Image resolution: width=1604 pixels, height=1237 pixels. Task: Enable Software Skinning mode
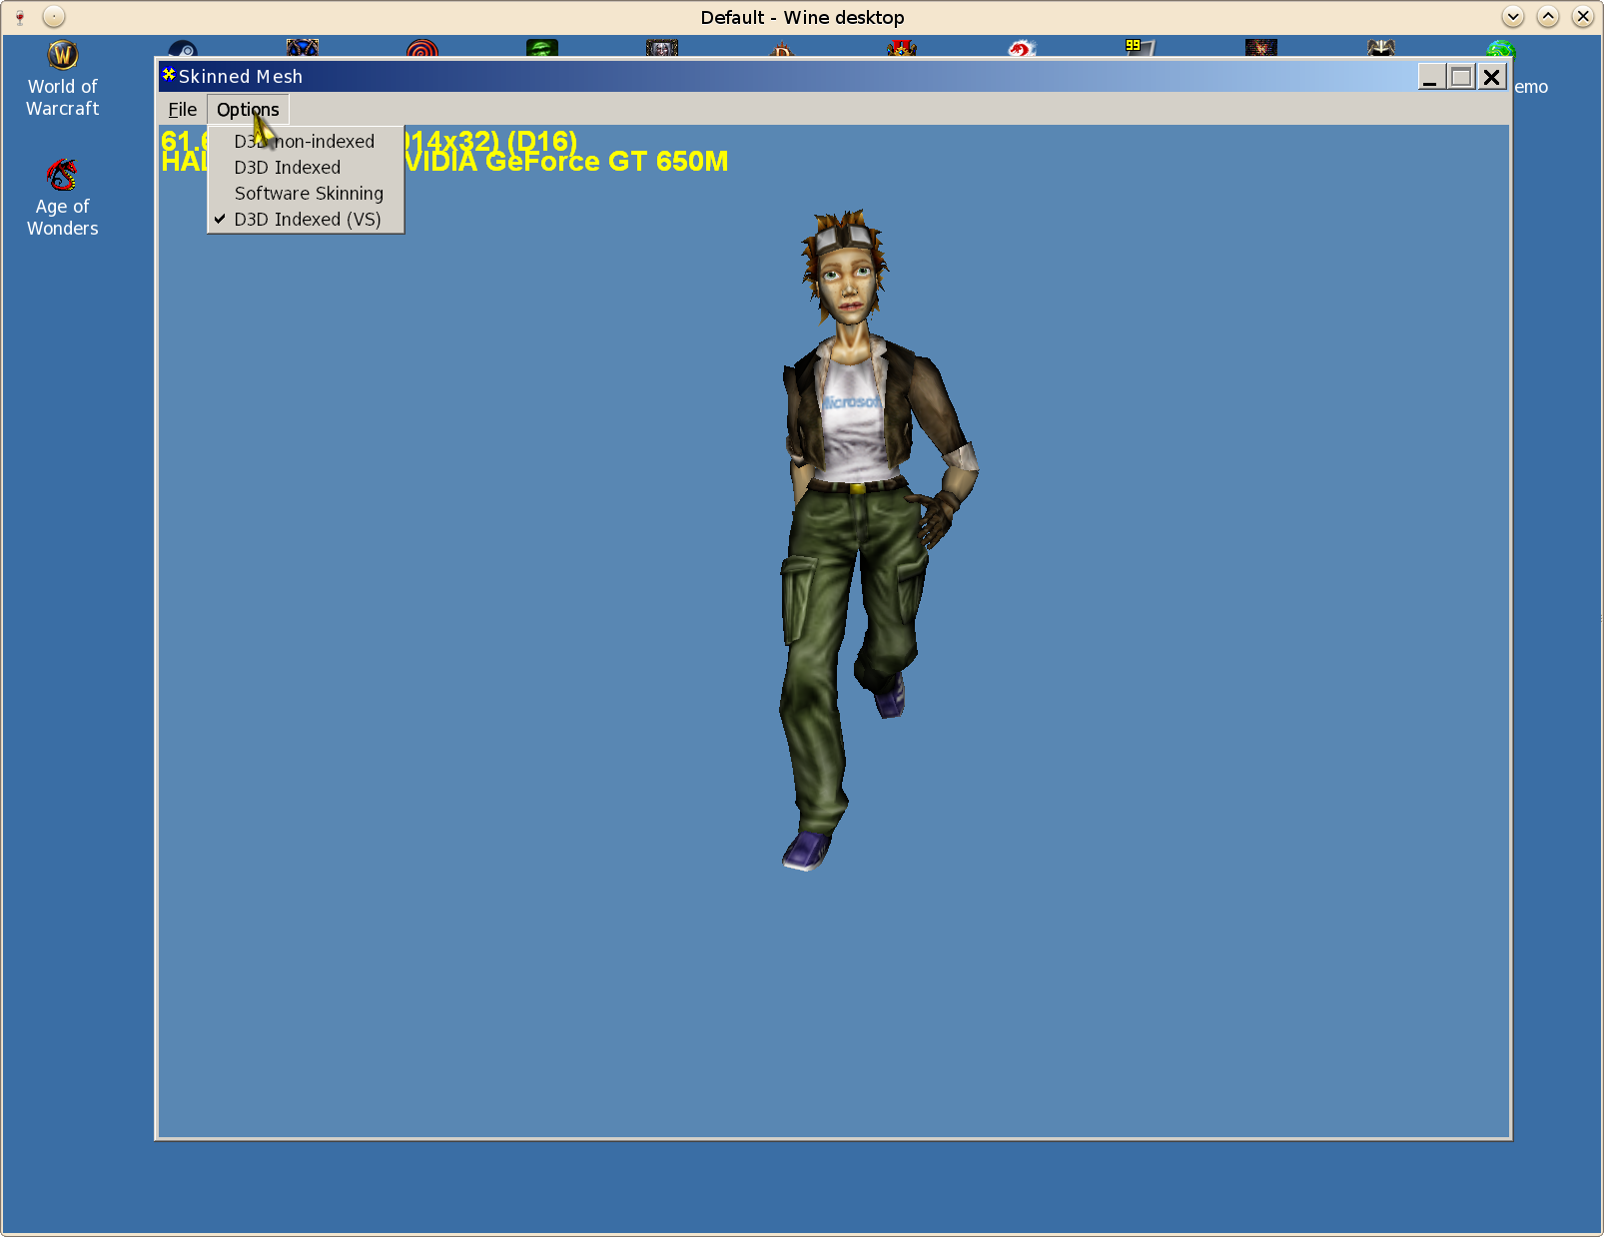click(x=308, y=194)
